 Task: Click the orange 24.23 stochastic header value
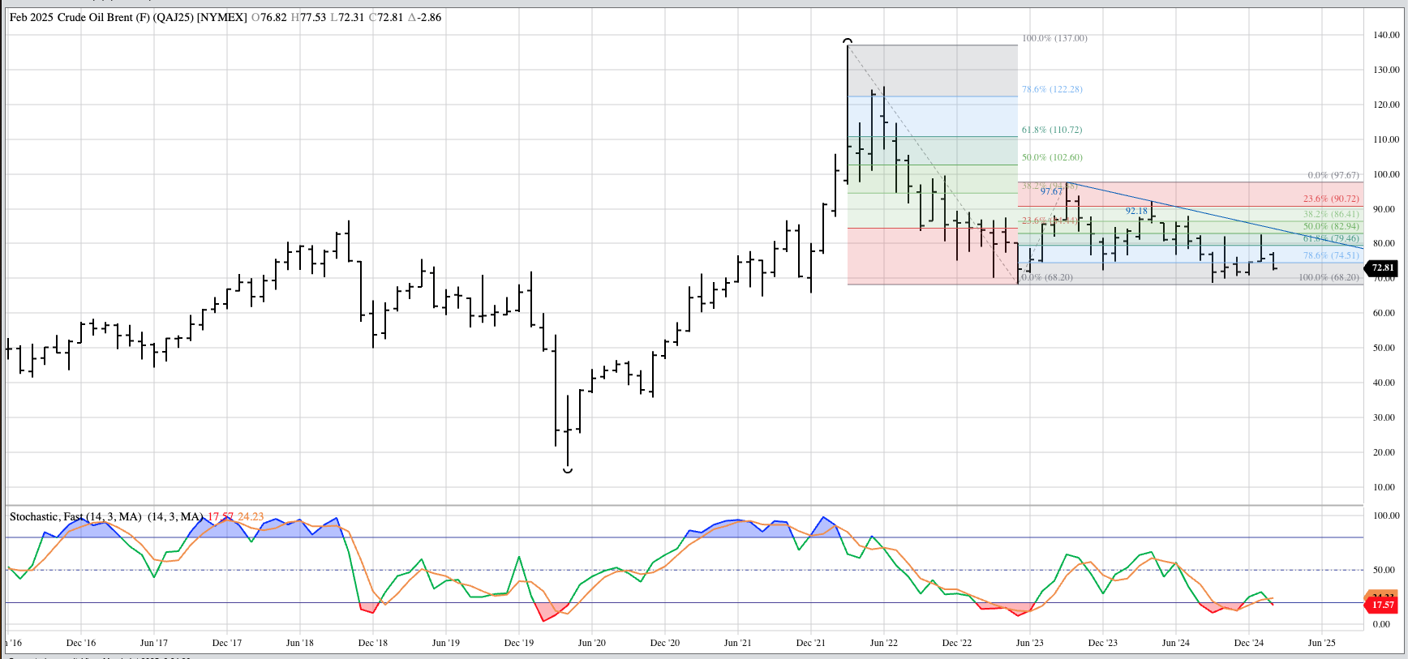251,516
